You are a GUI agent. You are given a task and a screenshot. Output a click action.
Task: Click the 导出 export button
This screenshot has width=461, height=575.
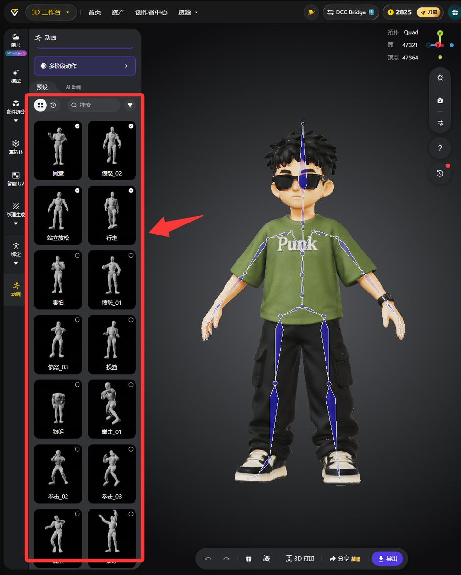pos(387,559)
